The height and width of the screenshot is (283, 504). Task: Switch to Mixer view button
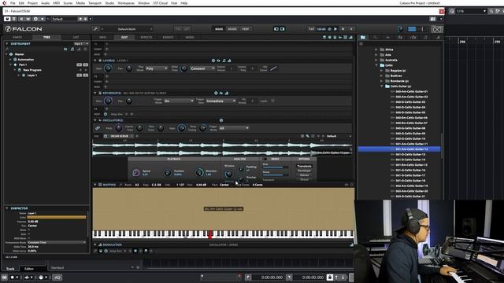click(232, 29)
